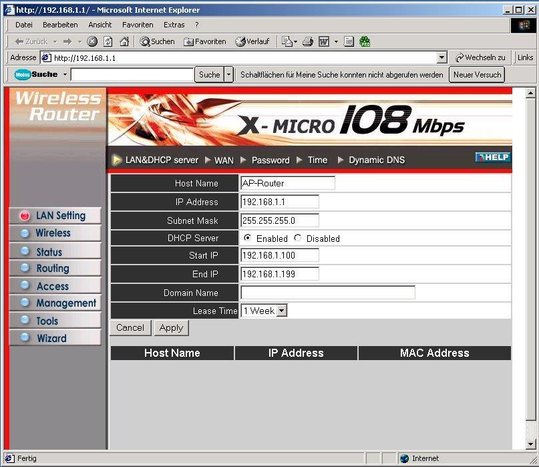Image resolution: width=539 pixels, height=467 pixels.
Task: Switch to the WAN tab
Action: [x=224, y=160]
